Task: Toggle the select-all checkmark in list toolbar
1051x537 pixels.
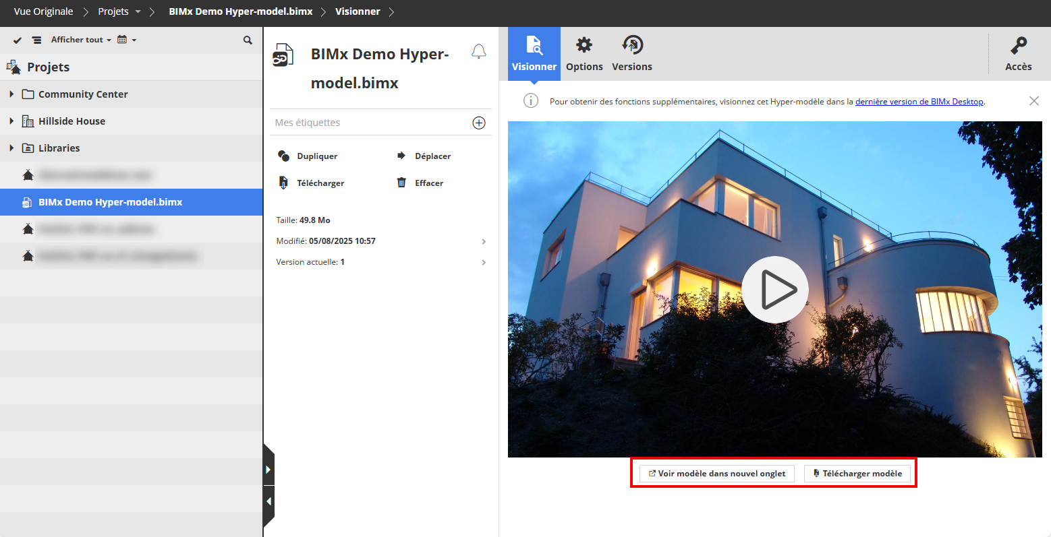Action: 18,40
